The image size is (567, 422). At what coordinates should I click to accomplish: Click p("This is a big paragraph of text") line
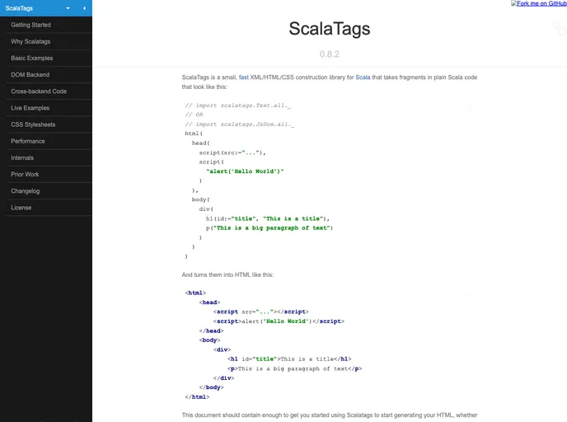269,228
